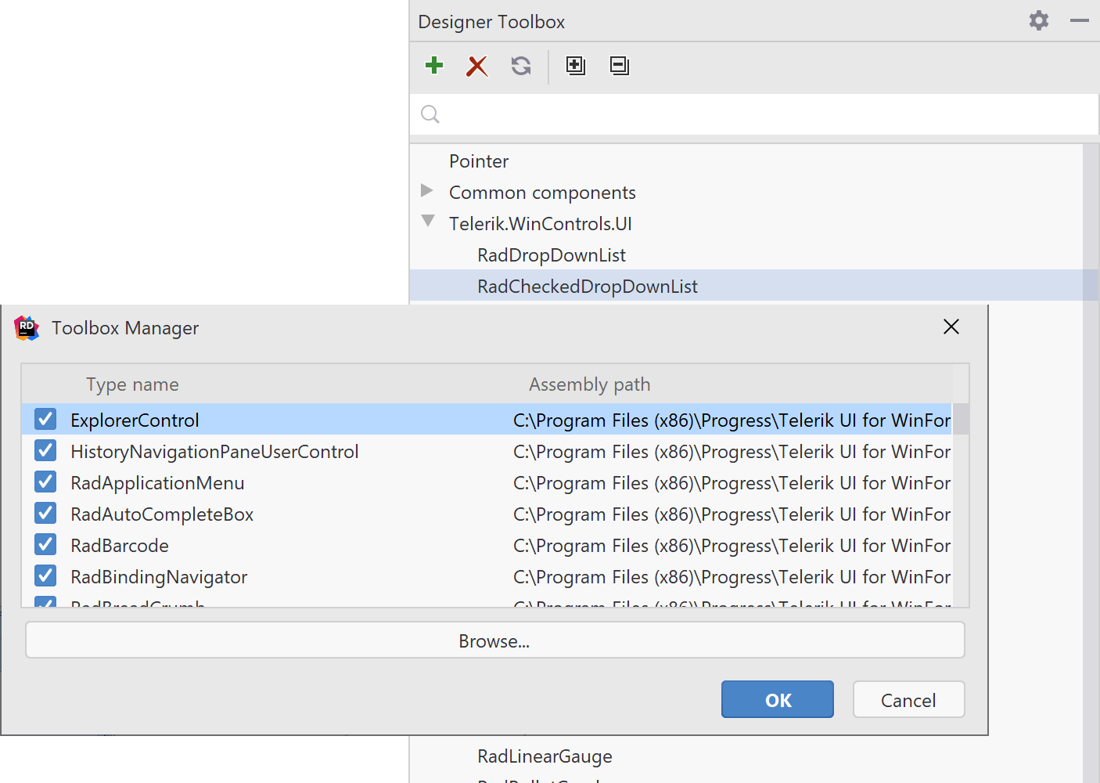This screenshot has height=783, width=1100.
Task: Click the green plus Add toolbox item icon
Action: click(434, 65)
